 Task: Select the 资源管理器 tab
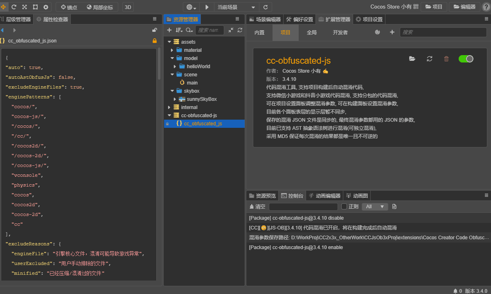(x=182, y=19)
